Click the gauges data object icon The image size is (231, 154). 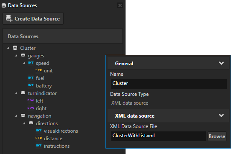click(x=23, y=55)
